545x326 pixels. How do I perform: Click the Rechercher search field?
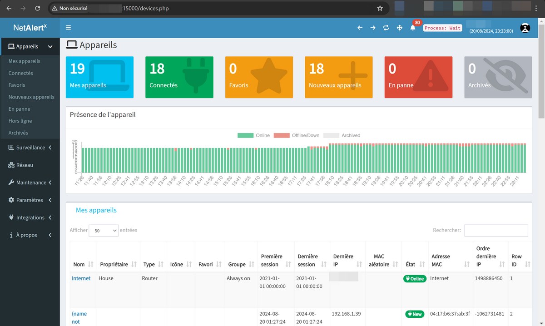pyautogui.click(x=496, y=231)
